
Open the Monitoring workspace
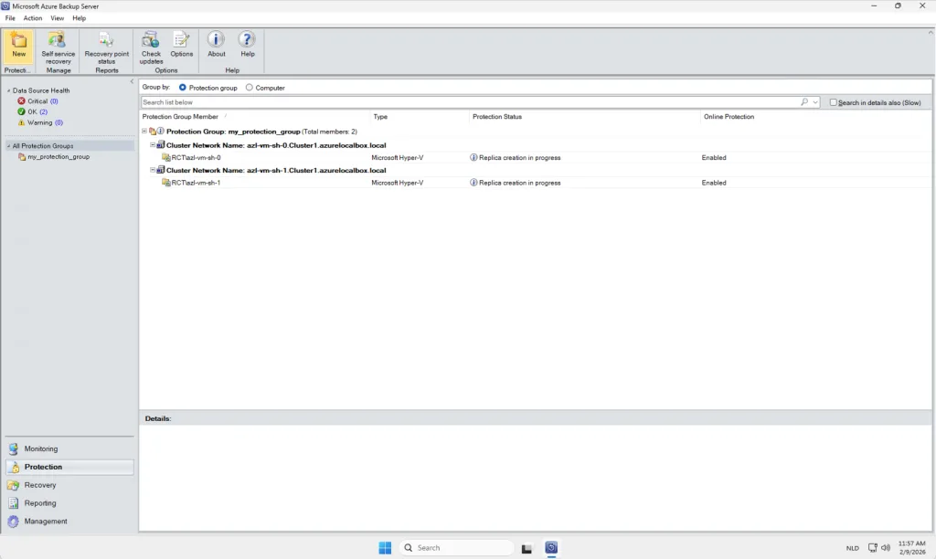(x=40, y=448)
